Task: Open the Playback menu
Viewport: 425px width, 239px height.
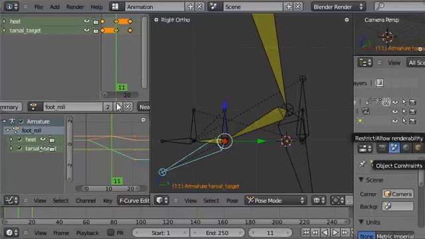Action: [x=87, y=233]
